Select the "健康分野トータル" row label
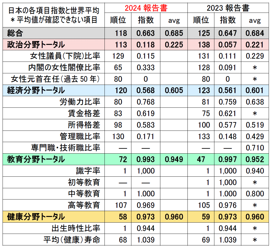This screenshot has width=272, height=249. [36, 217]
